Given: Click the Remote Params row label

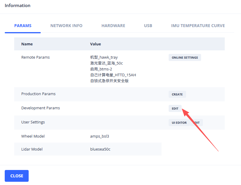Looking at the screenshot, I should tap(35, 57).
